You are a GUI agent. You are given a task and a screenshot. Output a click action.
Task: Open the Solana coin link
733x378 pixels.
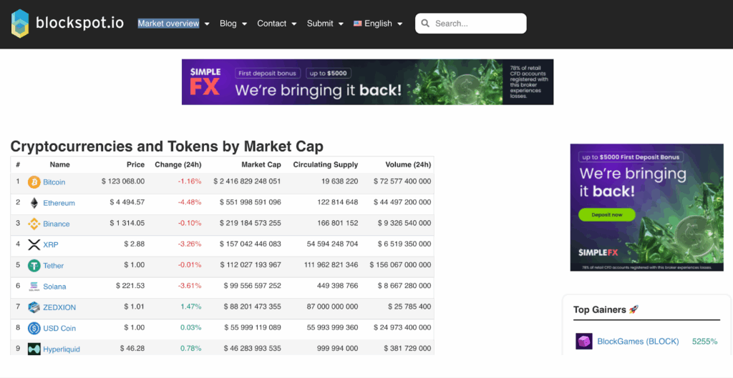(x=54, y=287)
